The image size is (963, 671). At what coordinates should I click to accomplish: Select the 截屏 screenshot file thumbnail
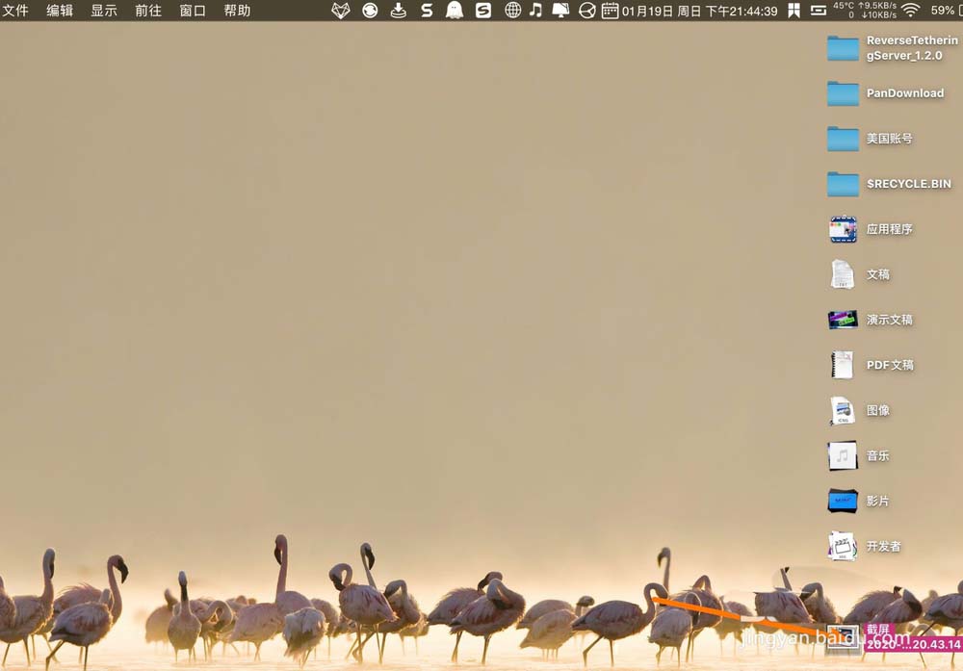pos(844,639)
